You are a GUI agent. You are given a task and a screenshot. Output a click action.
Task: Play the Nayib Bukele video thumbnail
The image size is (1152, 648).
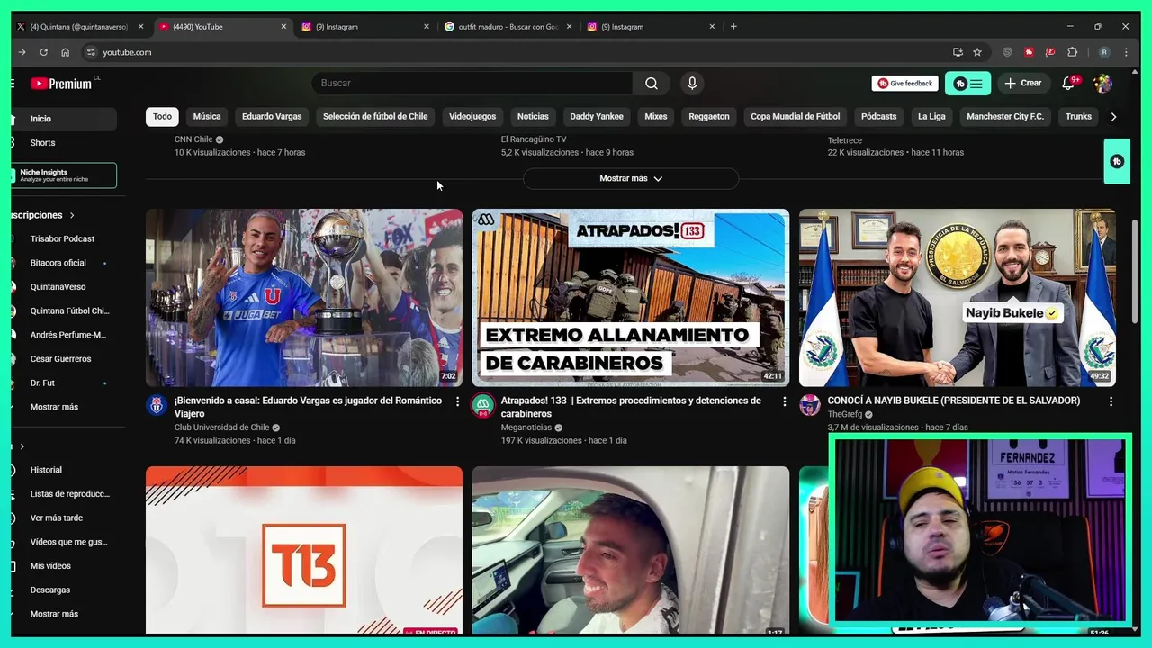pos(958,298)
